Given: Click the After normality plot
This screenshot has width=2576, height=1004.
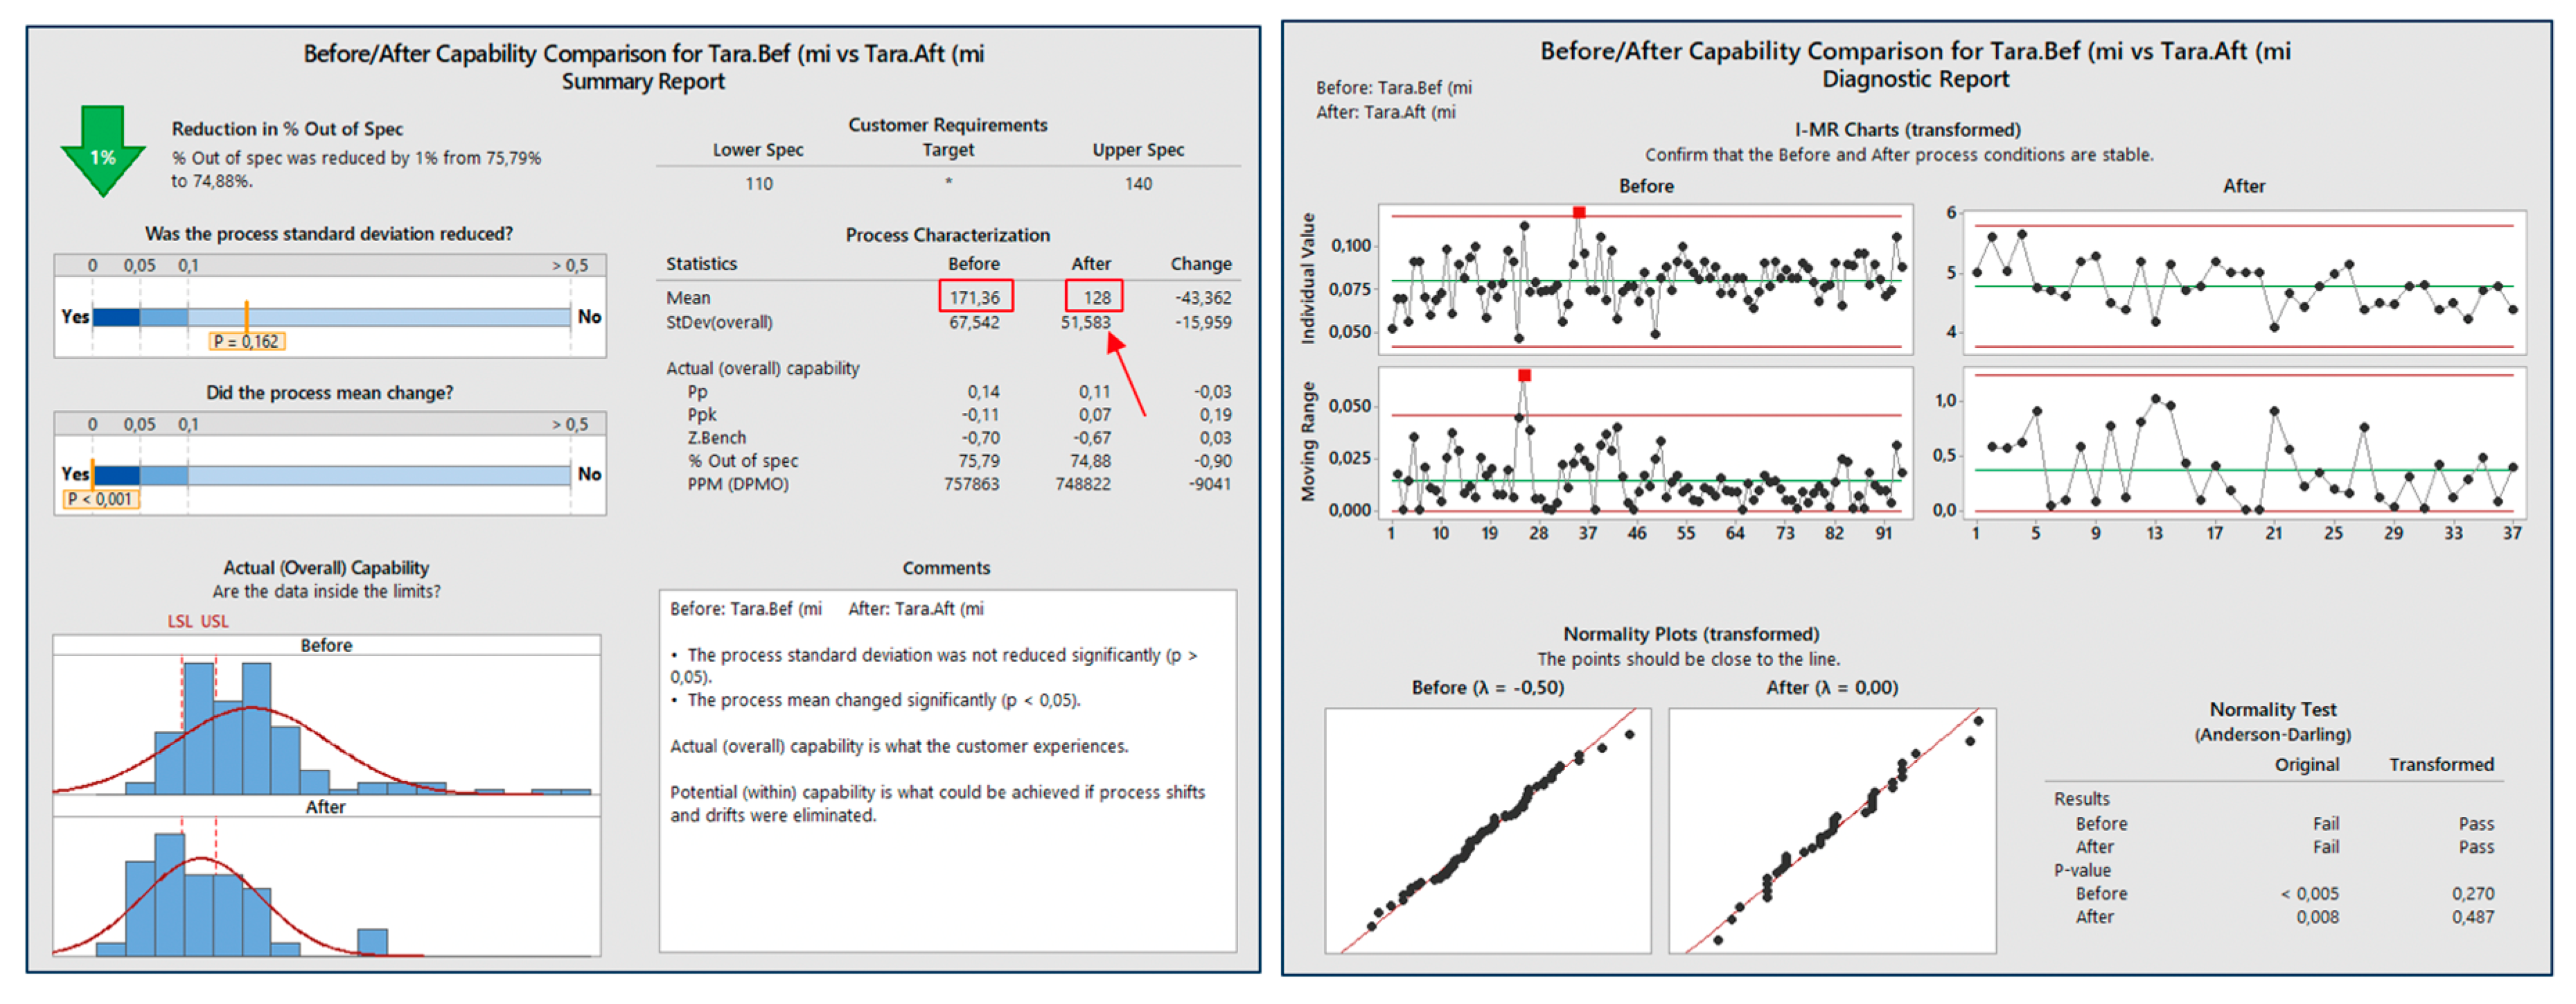Looking at the screenshot, I should click(x=1832, y=830).
